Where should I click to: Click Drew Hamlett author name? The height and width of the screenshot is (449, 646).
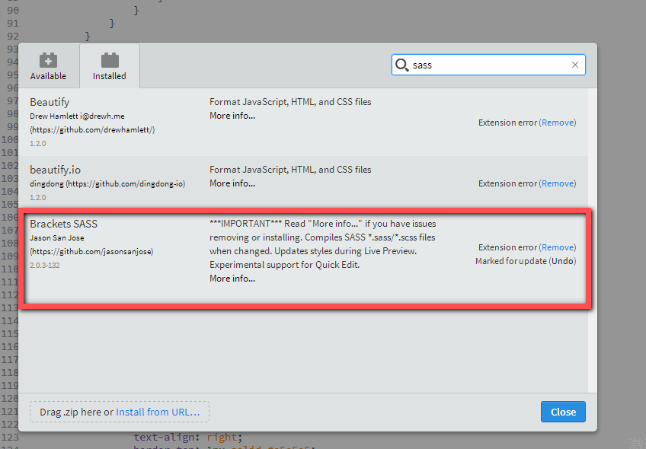(54, 116)
